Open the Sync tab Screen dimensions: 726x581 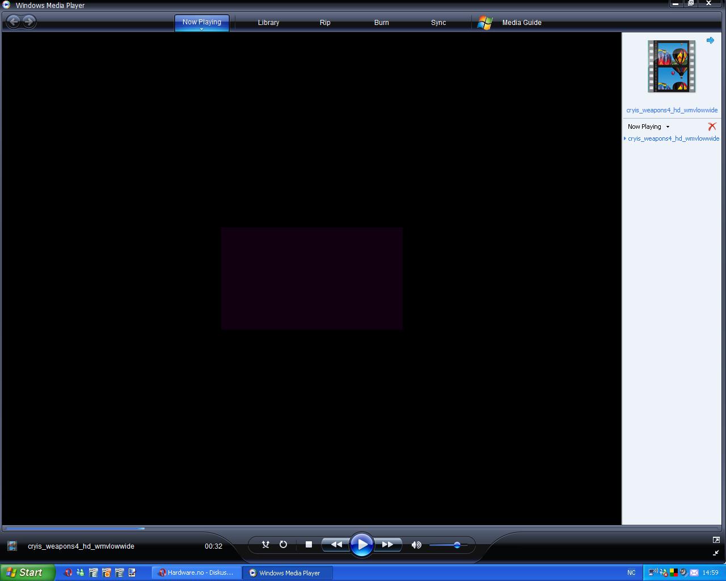(438, 23)
